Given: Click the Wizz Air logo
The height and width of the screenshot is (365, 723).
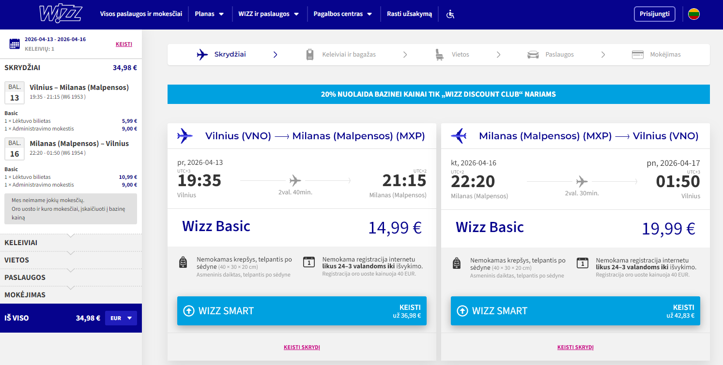Looking at the screenshot, I should click(x=62, y=14).
